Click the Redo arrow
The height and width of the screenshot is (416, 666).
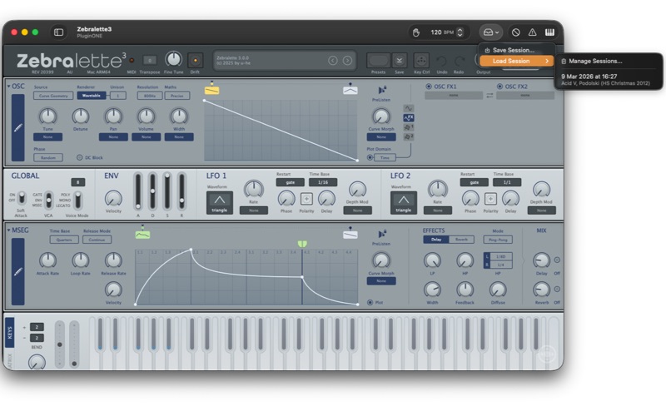[460, 61]
